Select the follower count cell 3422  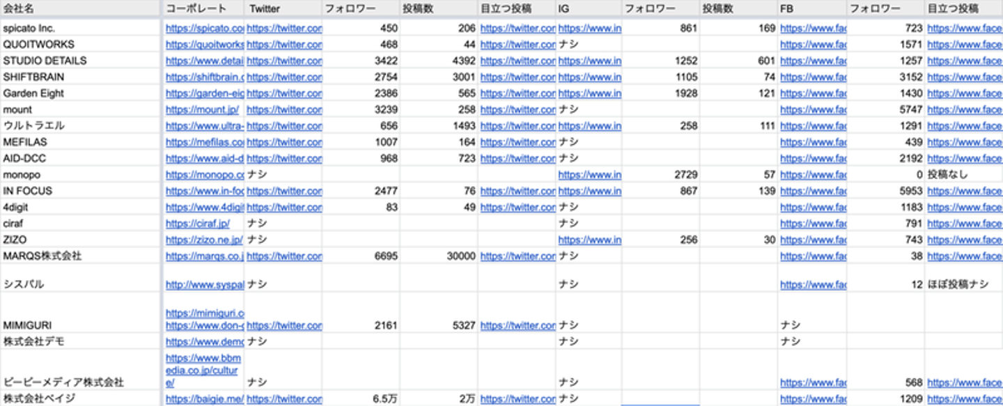pyautogui.click(x=361, y=61)
